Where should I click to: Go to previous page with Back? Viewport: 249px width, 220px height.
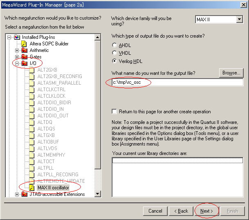click(x=181, y=211)
